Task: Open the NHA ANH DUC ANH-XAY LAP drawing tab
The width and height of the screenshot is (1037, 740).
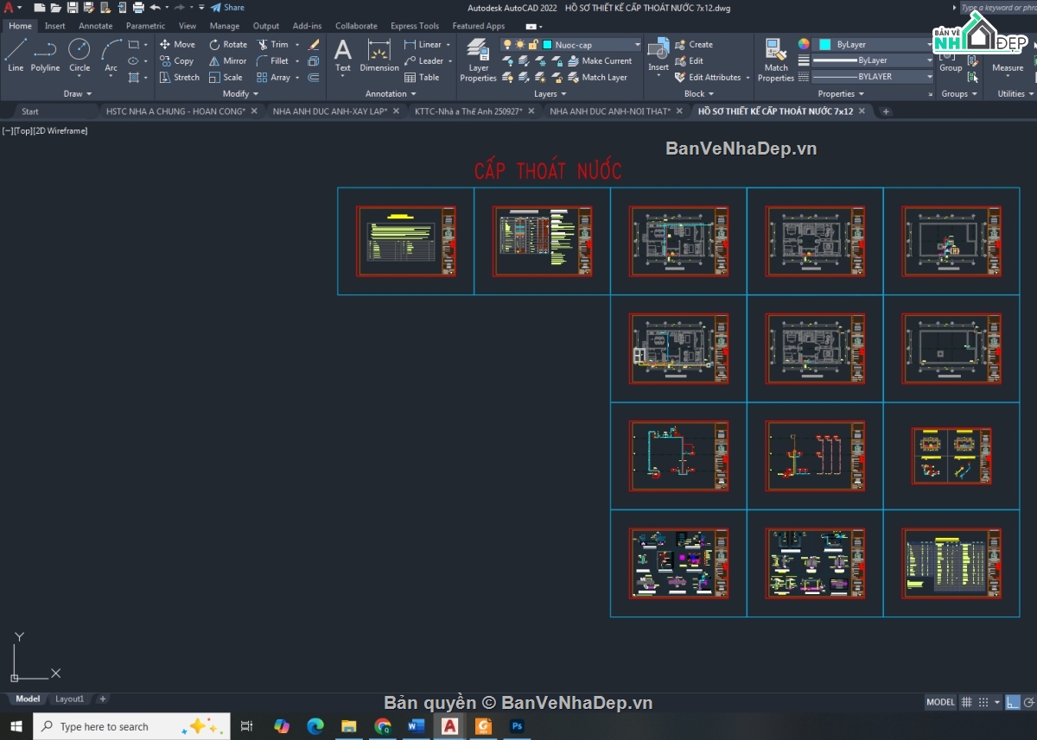Action: 332,111
